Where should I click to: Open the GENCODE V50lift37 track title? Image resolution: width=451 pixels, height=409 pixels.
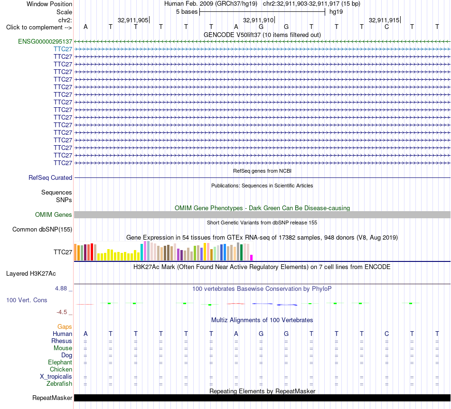(x=262, y=35)
